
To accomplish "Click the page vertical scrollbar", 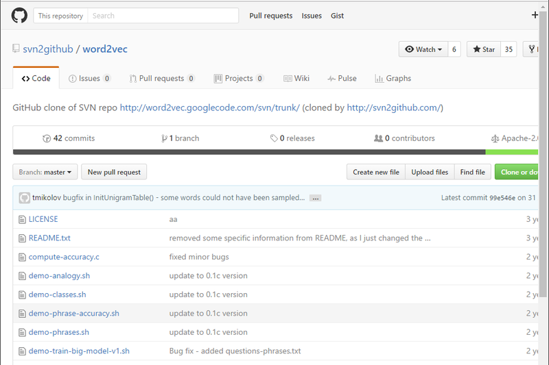I will pyautogui.click(x=543, y=153).
